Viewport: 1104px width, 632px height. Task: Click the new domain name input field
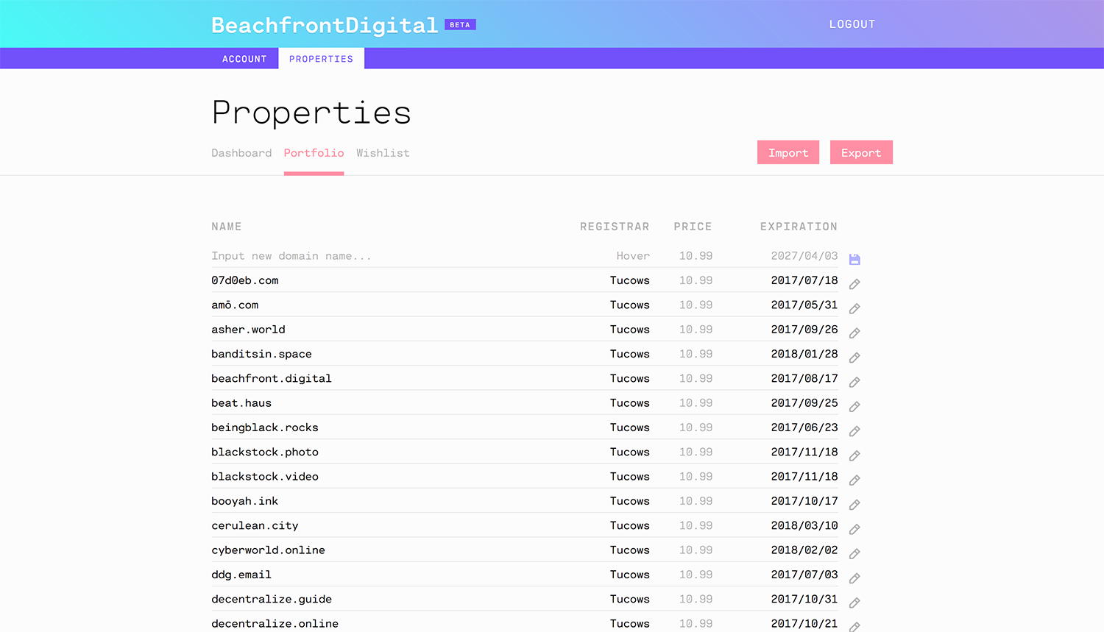pos(291,255)
